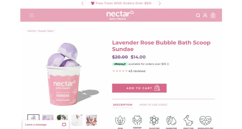Open Afterpay info tooltip icon
The height and width of the screenshot is (129, 242).
(x=168, y=64)
